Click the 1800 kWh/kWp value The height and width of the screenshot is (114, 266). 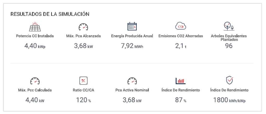click(x=229, y=100)
